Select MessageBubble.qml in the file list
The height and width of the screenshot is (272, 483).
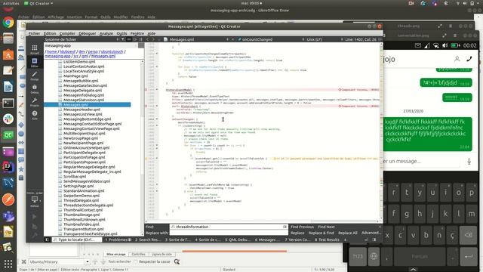(81, 81)
